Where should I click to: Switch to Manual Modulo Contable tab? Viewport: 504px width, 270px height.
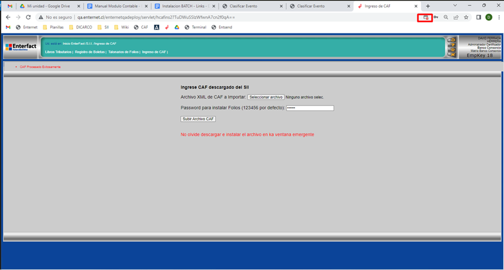[x=116, y=6]
